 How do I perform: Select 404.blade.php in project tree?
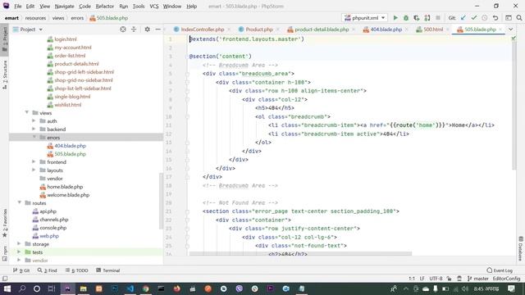(70, 146)
